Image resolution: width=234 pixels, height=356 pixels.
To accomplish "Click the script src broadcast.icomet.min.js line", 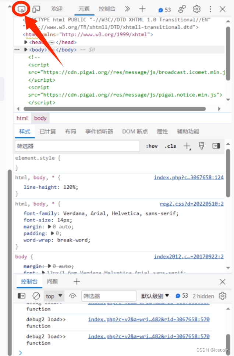I will [x=127, y=72].
